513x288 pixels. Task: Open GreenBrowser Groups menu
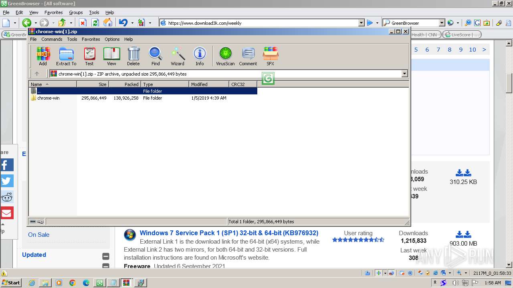click(x=76, y=12)
